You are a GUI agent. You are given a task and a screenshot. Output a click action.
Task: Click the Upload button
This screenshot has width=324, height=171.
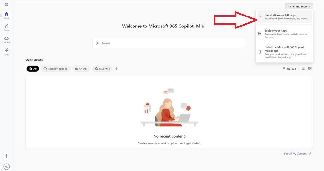[x=289, y=69]
